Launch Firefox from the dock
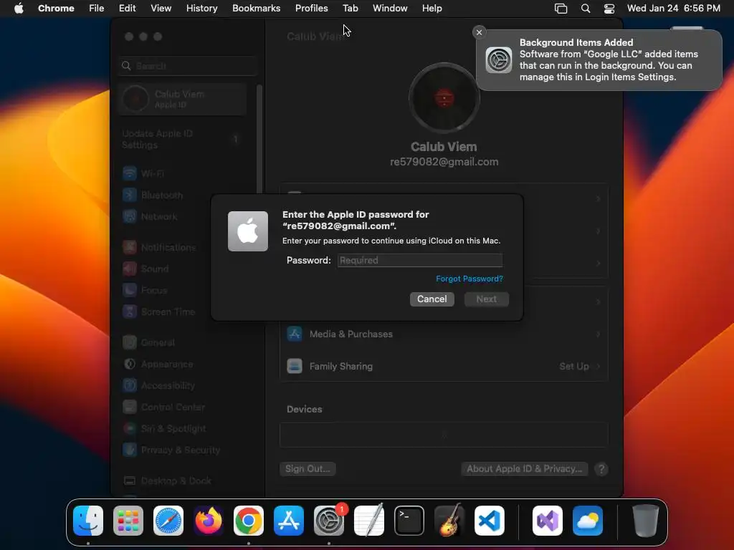 [209, 521]
